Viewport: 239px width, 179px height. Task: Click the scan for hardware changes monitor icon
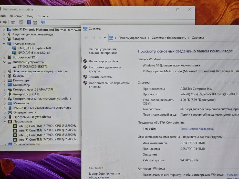43,23
